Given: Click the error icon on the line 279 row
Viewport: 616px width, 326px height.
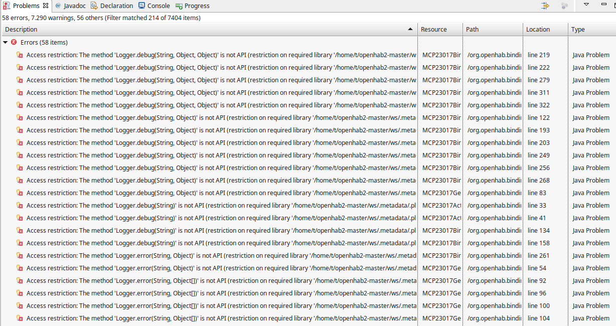Looking at the screenshot, I should click(x=20, y=80).
